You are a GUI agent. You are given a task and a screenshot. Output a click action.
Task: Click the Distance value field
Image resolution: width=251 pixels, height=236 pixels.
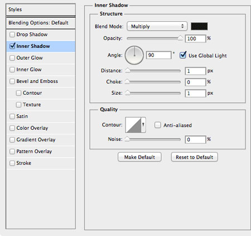tap(195, 71)
